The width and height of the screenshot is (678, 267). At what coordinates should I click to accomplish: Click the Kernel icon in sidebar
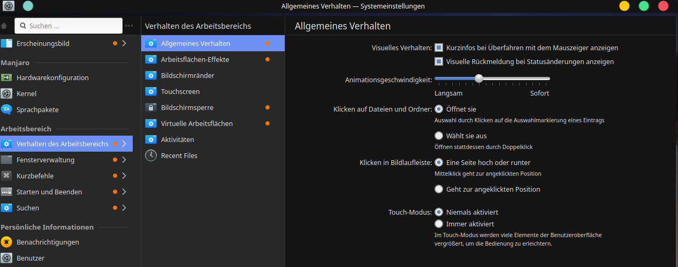pos(6,93)
